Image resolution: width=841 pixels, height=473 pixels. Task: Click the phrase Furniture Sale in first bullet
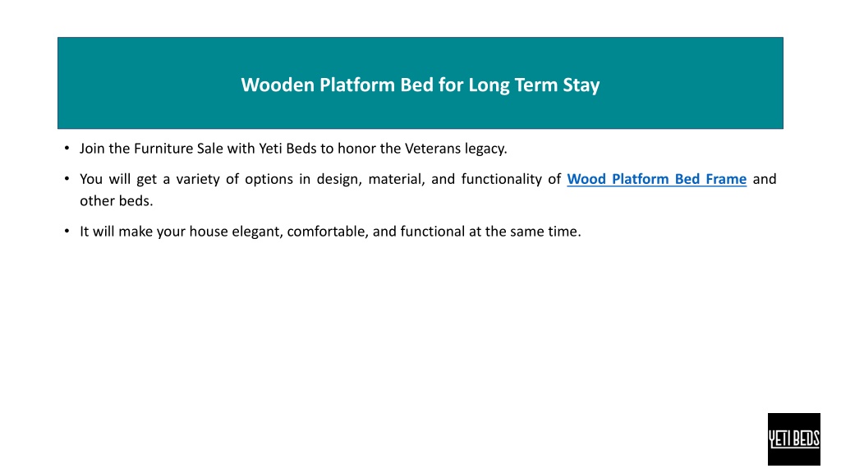click(178, 149)
